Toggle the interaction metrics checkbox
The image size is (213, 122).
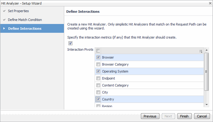pyautogui.click(x=71, y=43)
